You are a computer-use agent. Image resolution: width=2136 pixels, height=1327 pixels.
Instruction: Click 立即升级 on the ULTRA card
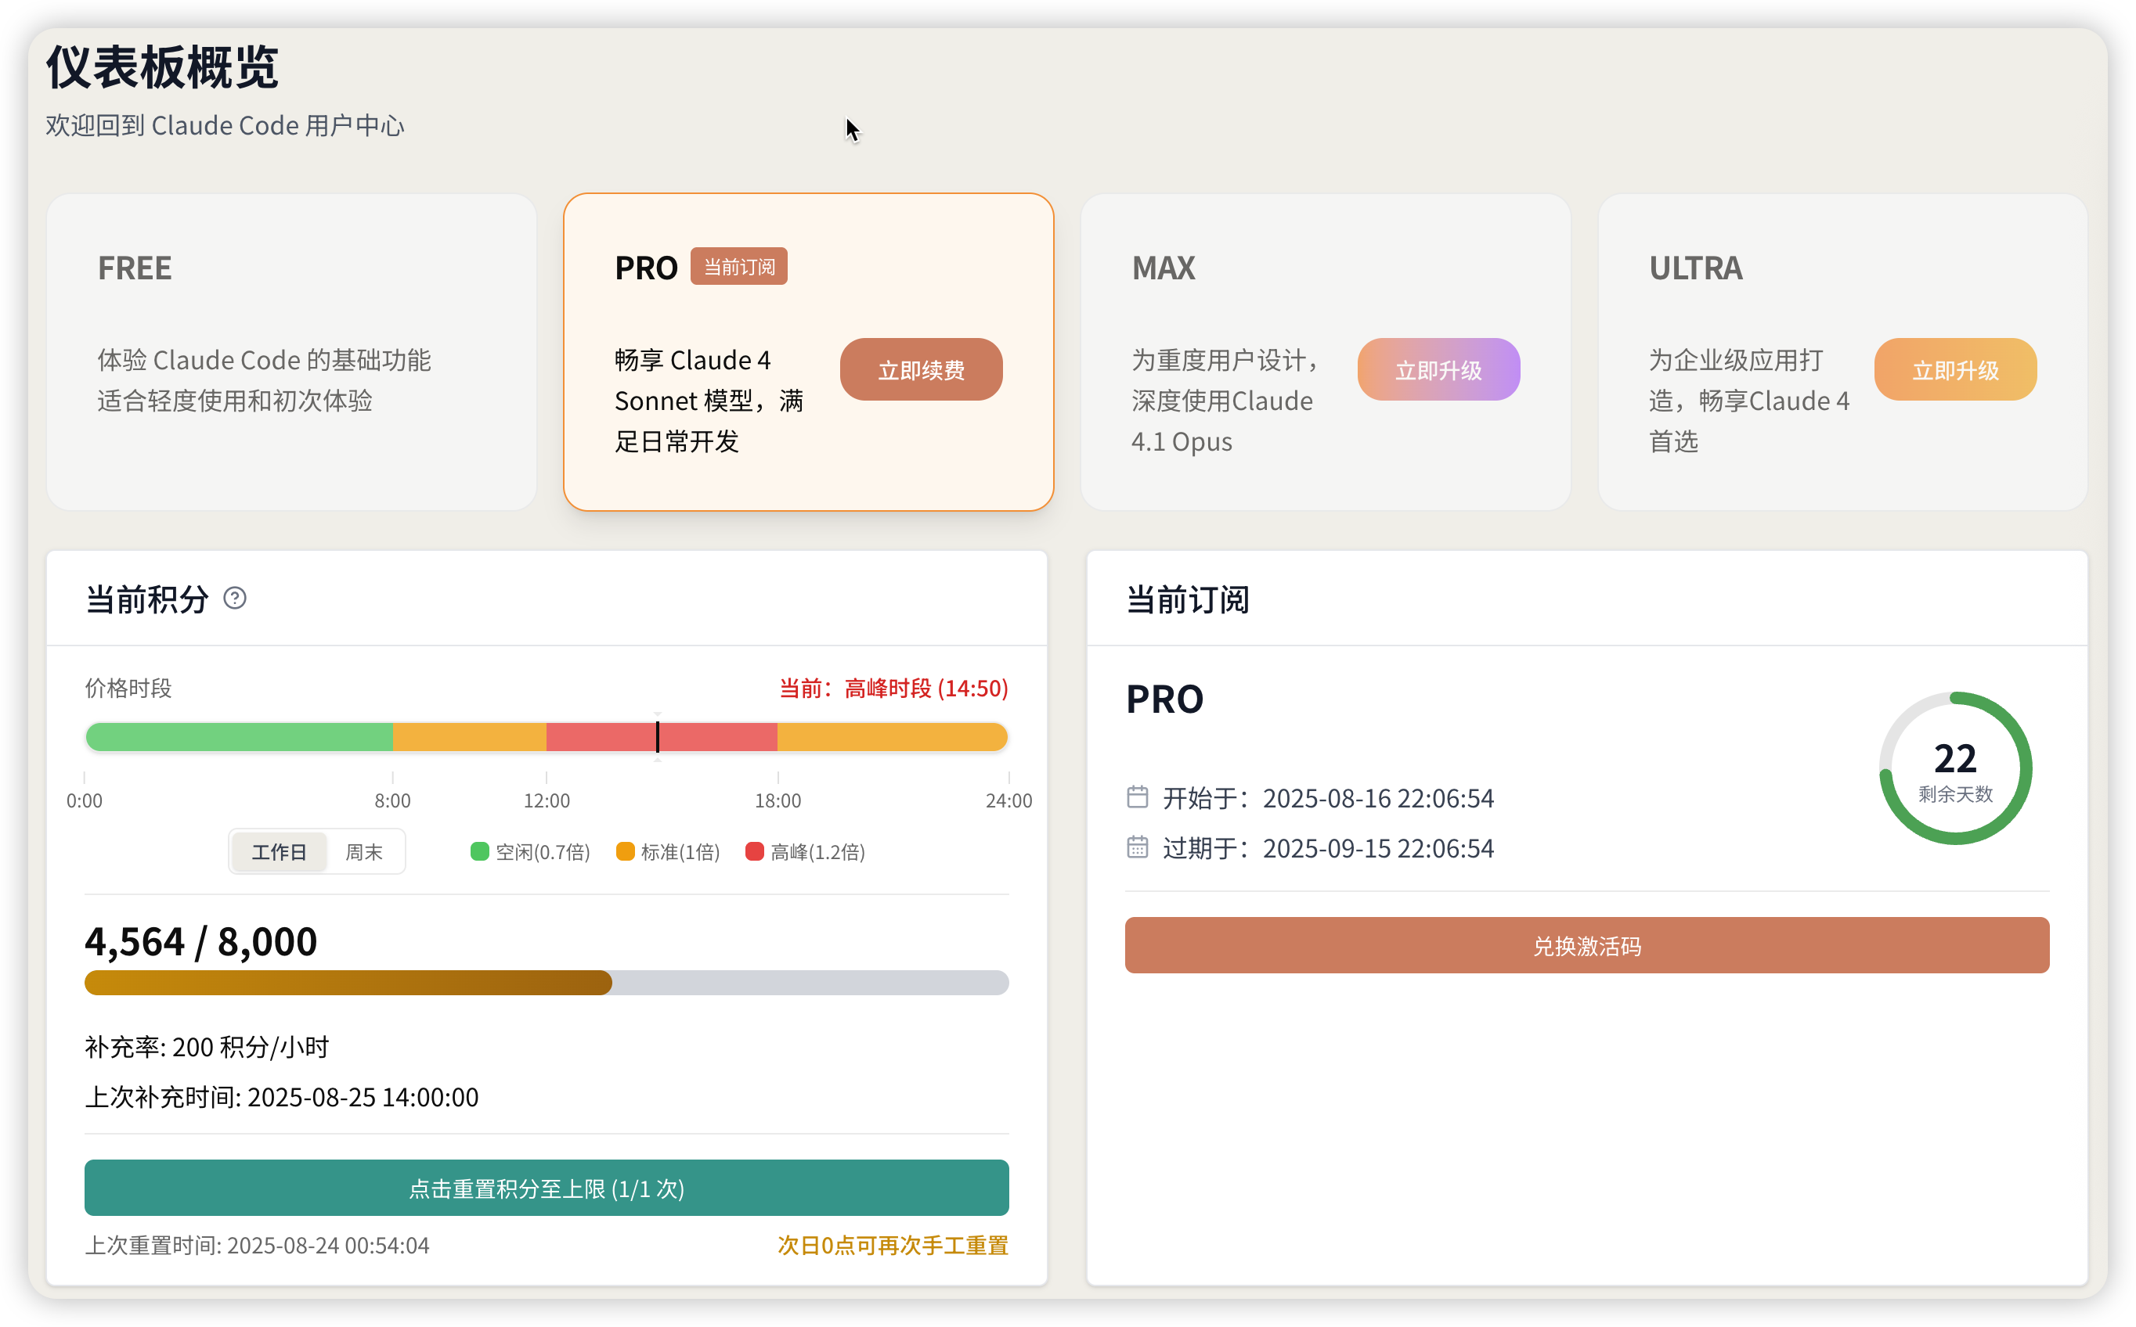1955,369
